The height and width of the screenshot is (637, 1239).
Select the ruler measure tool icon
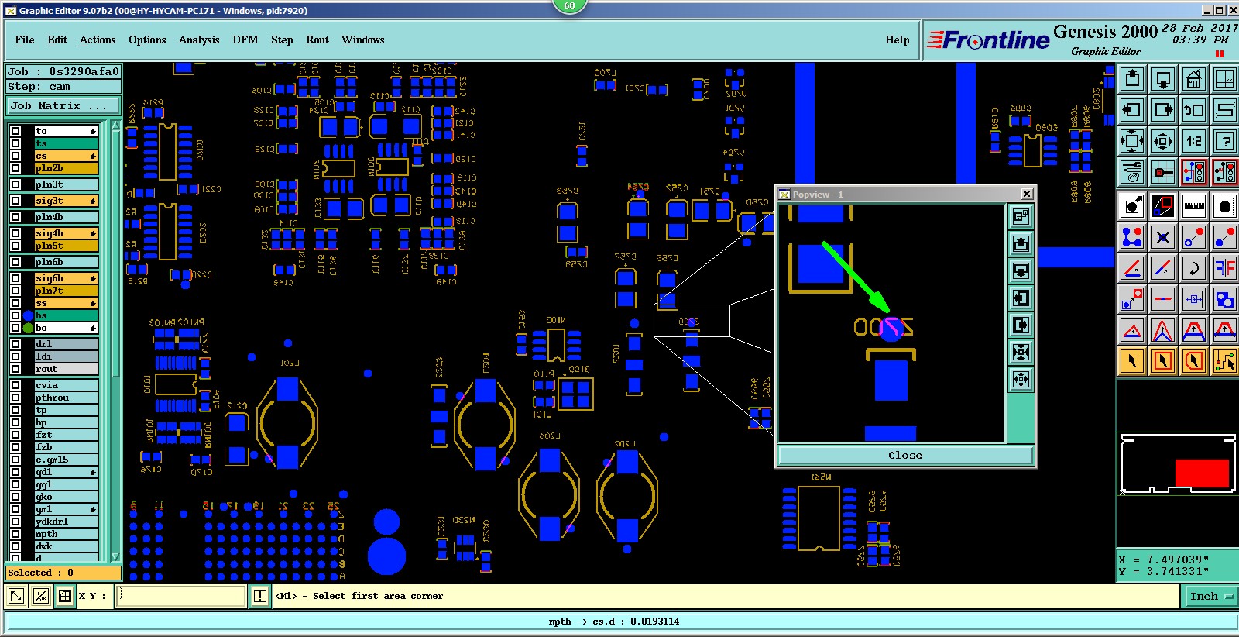point(1194,206)
